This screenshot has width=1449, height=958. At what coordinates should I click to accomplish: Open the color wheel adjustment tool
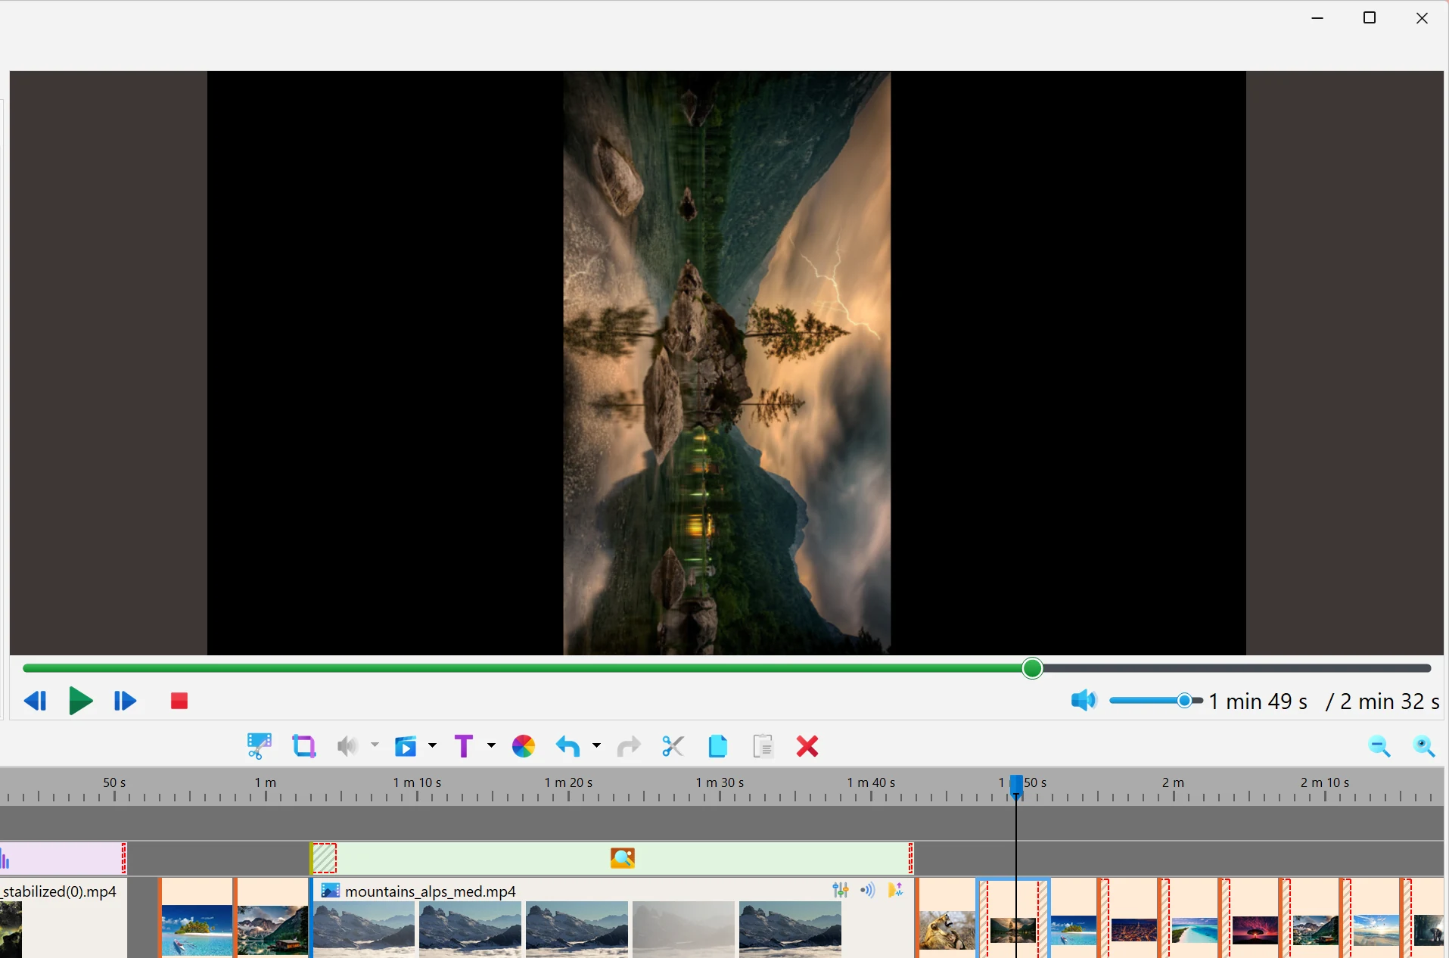coord(524,746)
